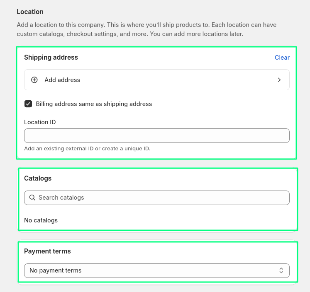Click the "Billing address same as shipping address" label
The height and width of the screenshot is (292, 310).
coord(94,104)
